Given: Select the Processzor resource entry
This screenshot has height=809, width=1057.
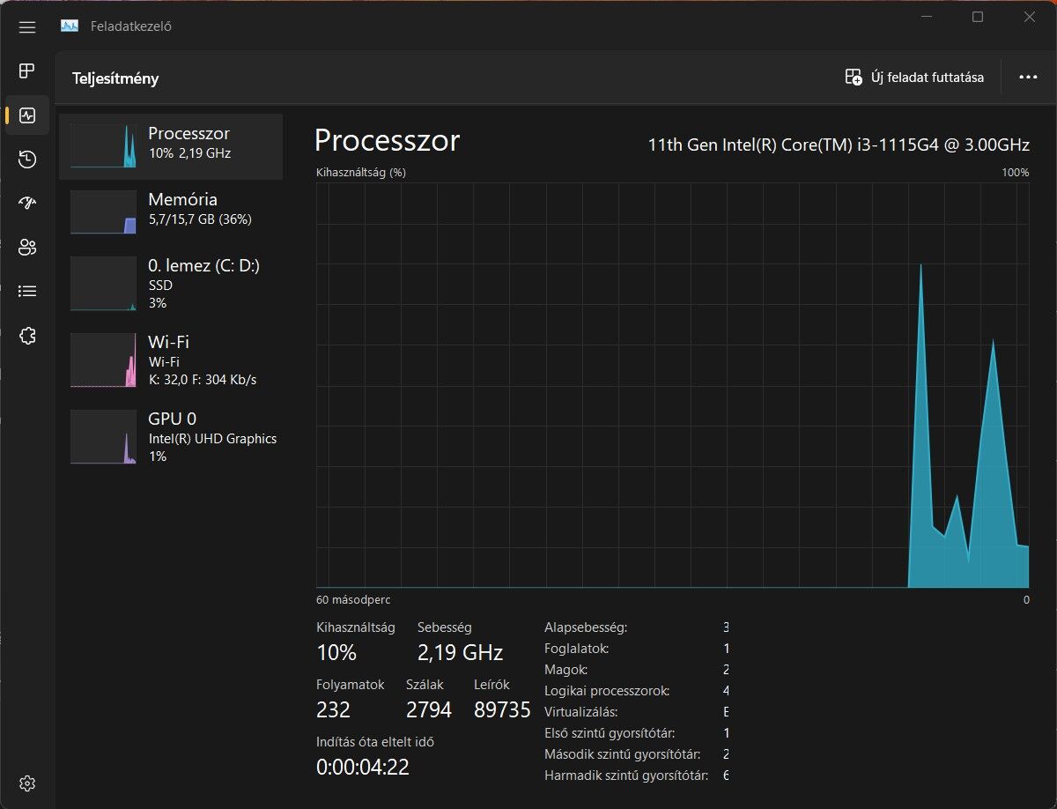Looking at the screenshot, I should tap(171, 146).
